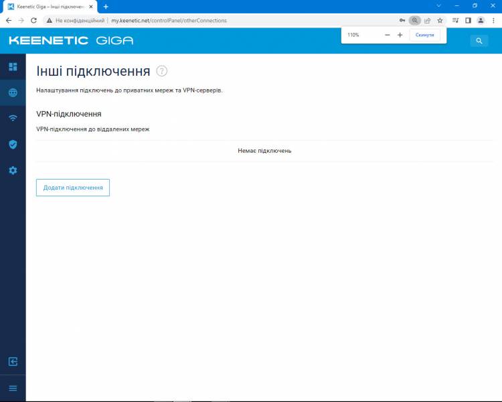Screen dimensions: 502x402
Task: Minimize the browser window
Action: tap(457, 6)
